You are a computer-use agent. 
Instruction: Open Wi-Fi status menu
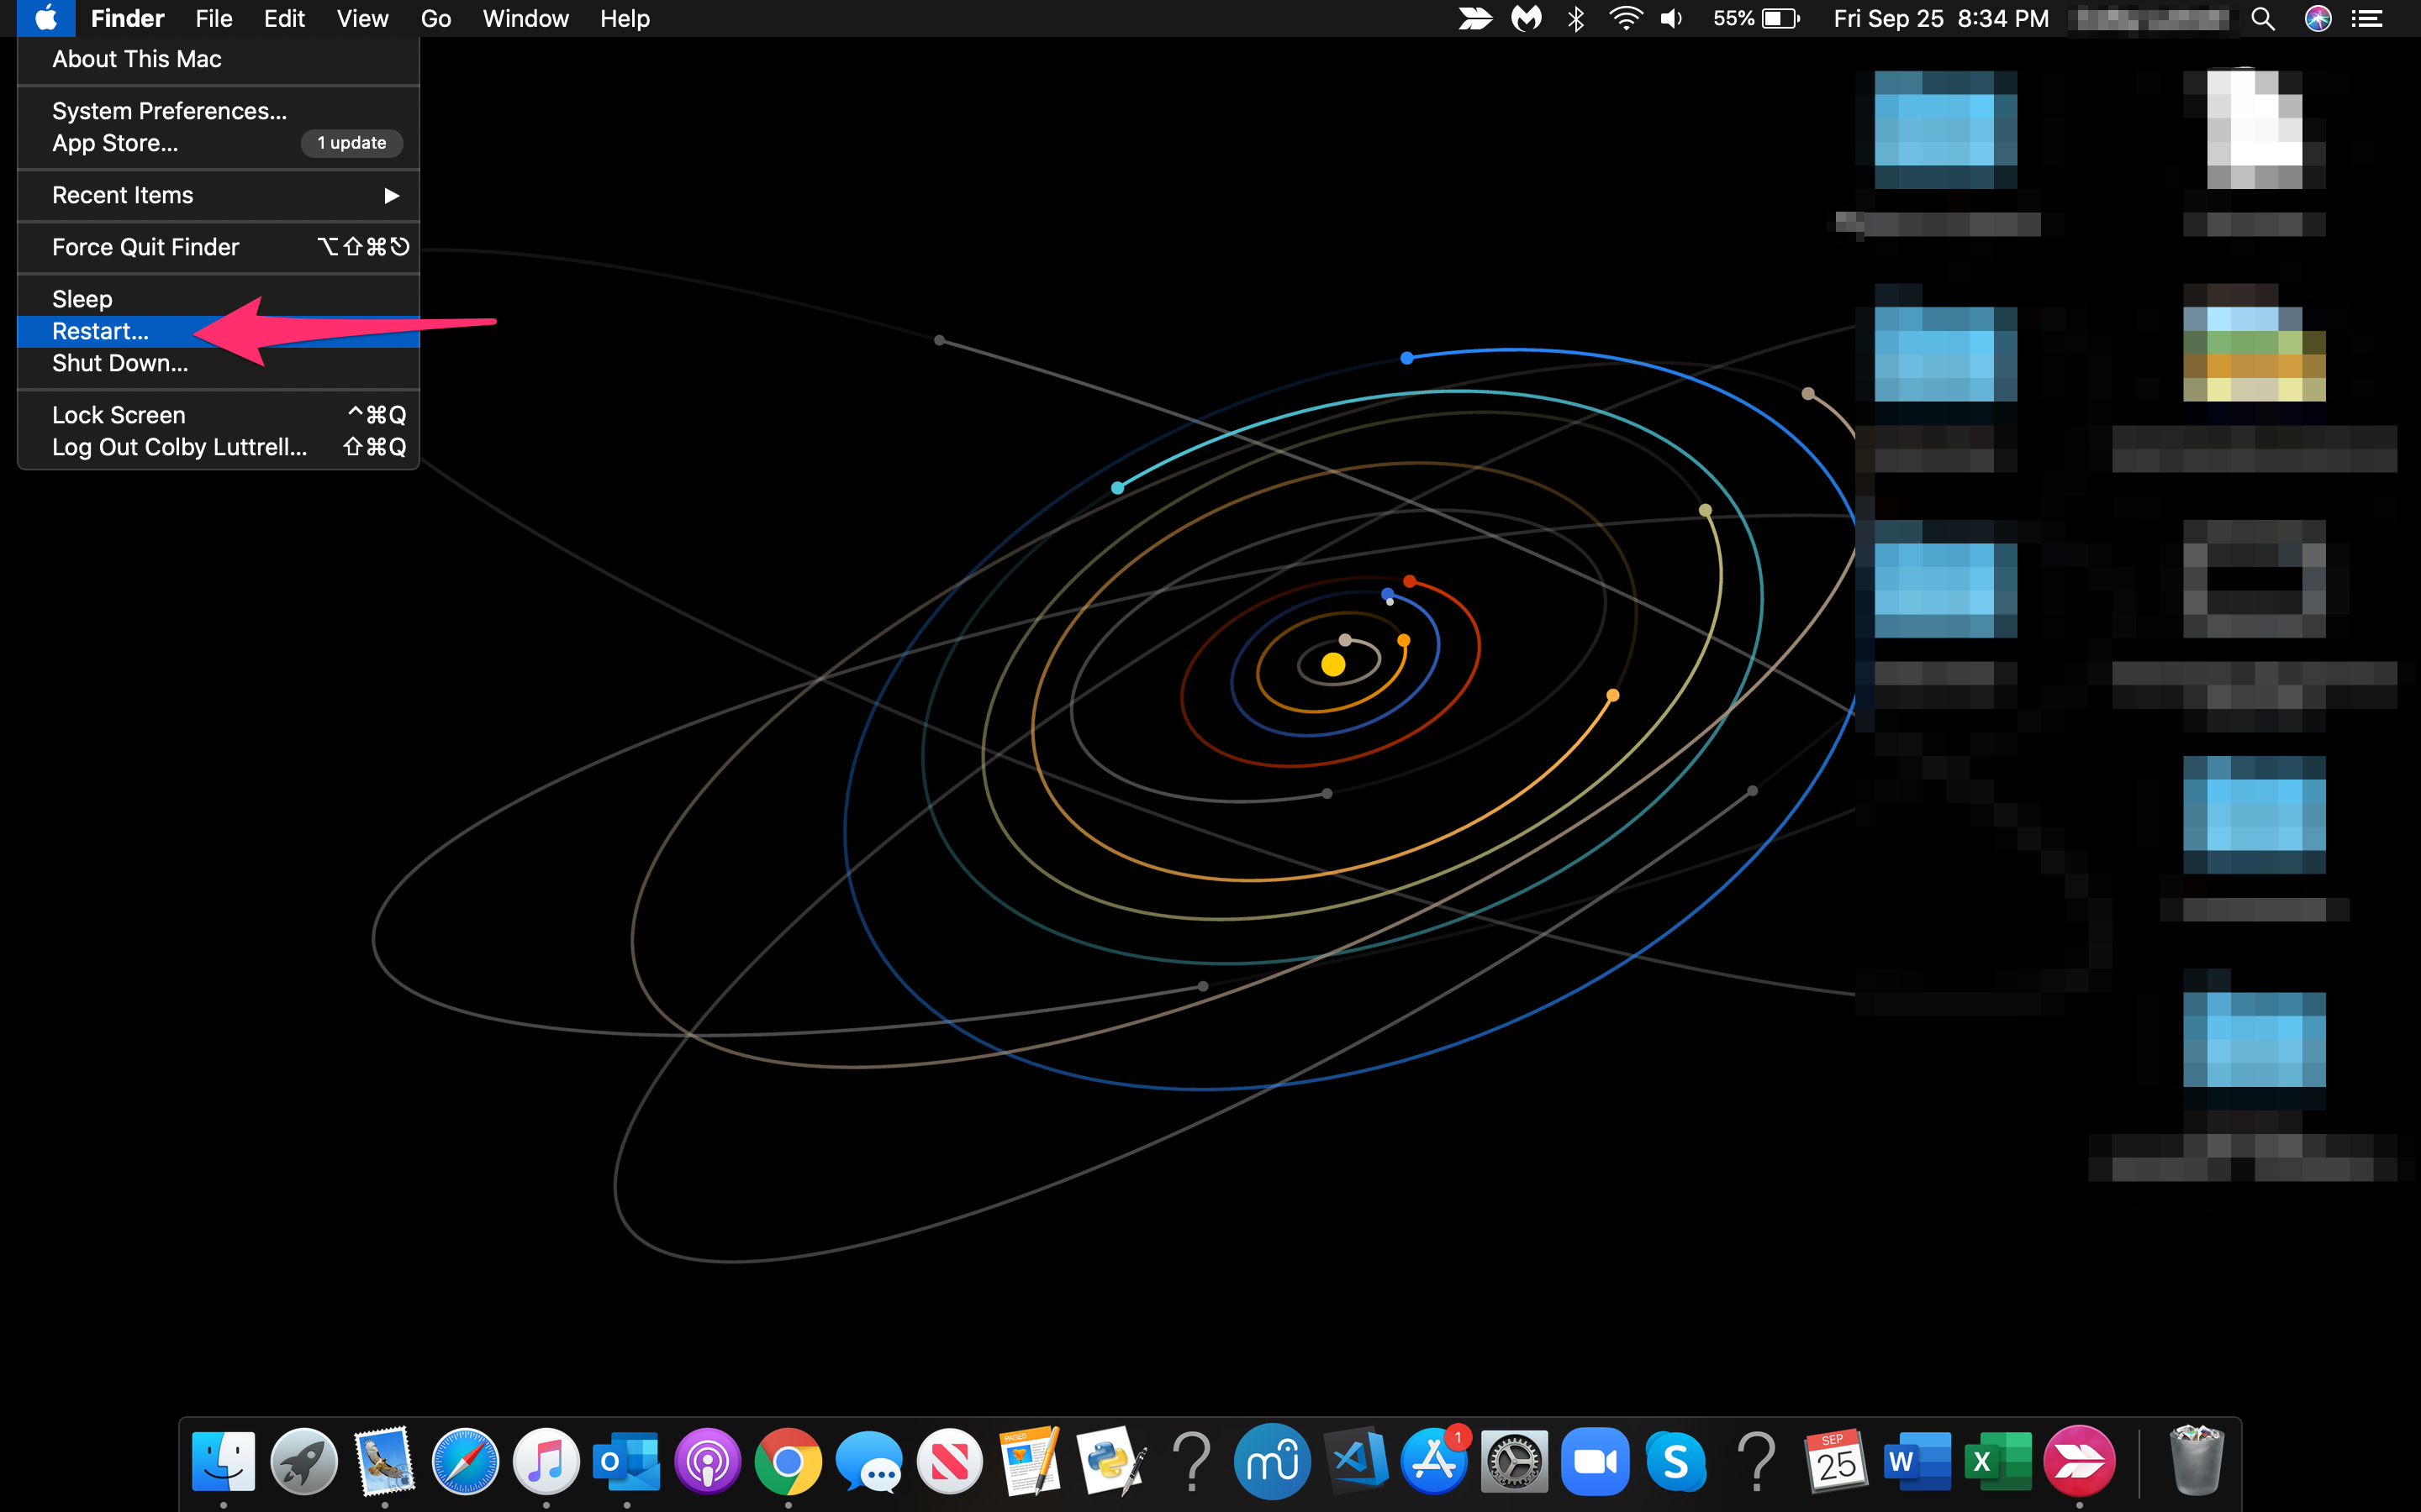pos(1626,19)
